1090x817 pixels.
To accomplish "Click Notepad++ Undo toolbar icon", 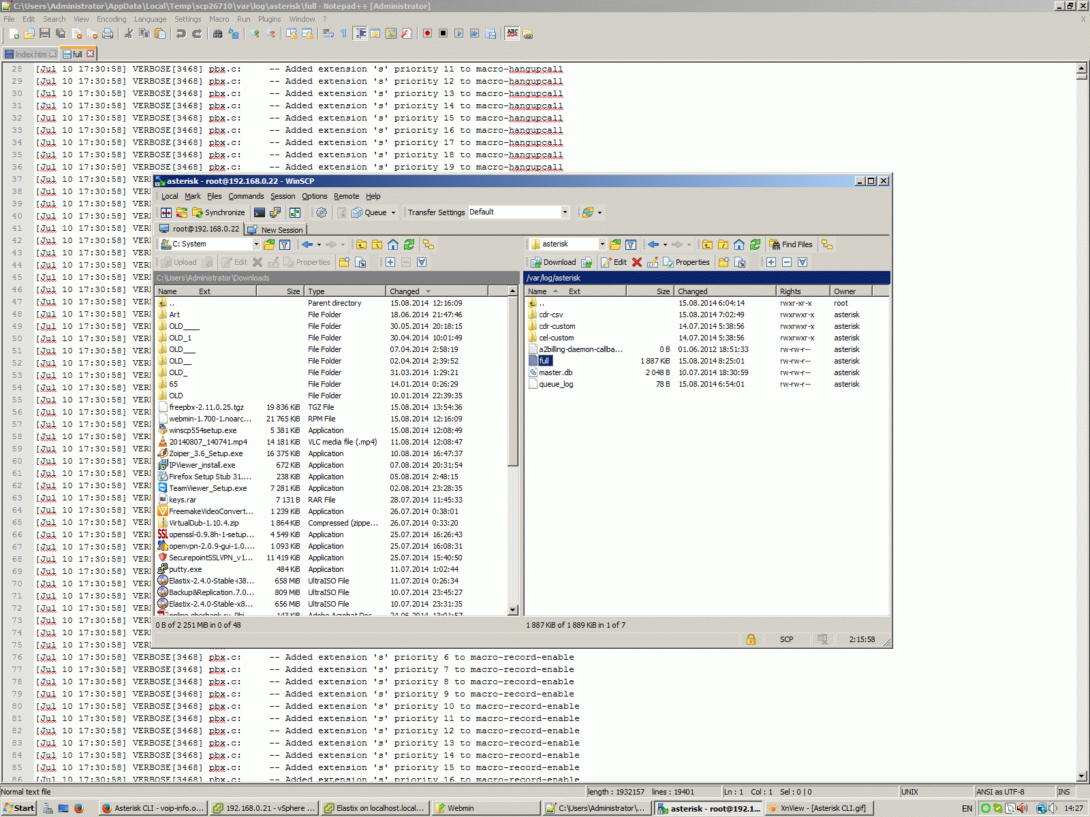I will coord(181,33).
